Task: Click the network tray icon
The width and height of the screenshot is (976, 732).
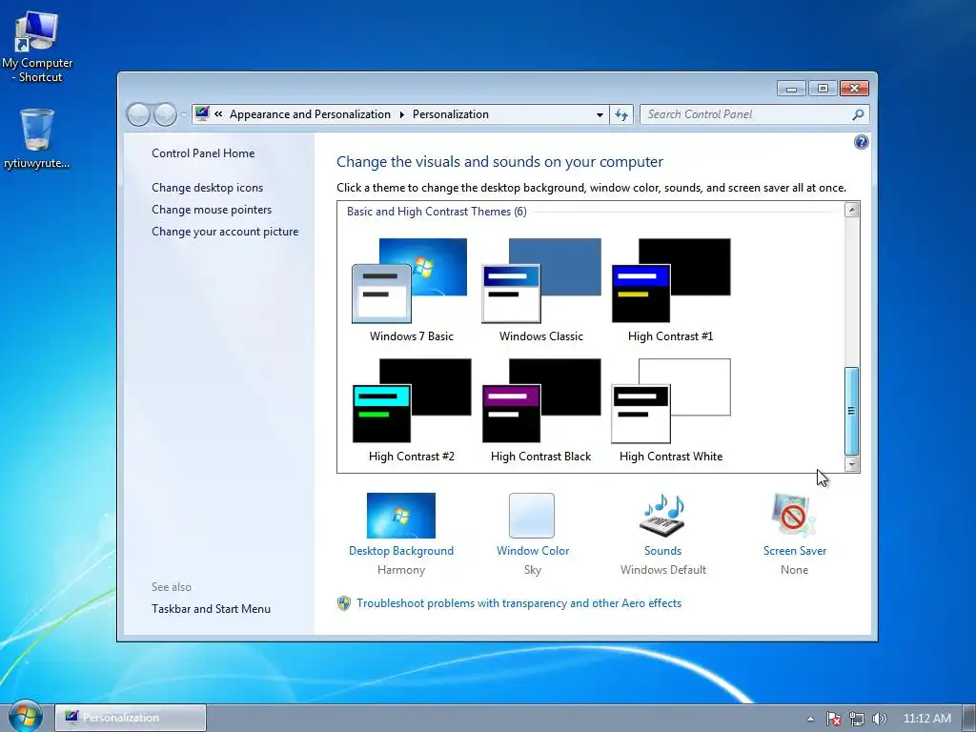Action: (x=857, y=719)
